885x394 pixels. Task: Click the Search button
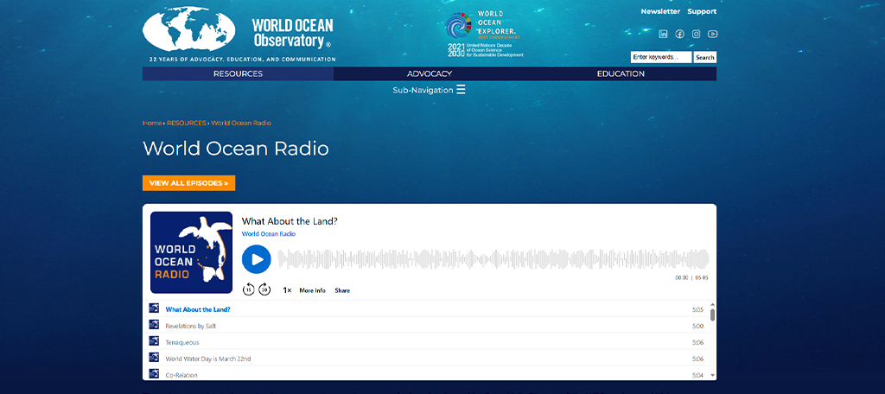tap(705, 57)
